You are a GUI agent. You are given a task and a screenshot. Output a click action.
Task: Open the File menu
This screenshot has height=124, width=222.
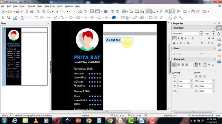[3, 6]
